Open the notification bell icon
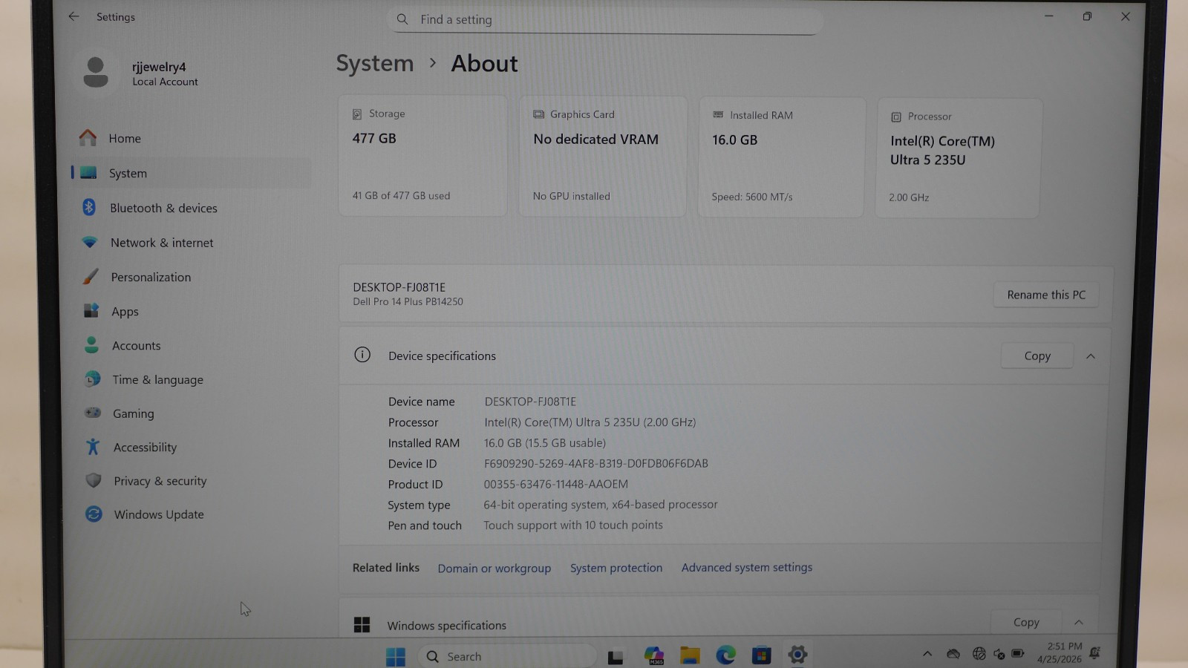This screenshot has width=1188, height=668. click(x=1094, y=653)
